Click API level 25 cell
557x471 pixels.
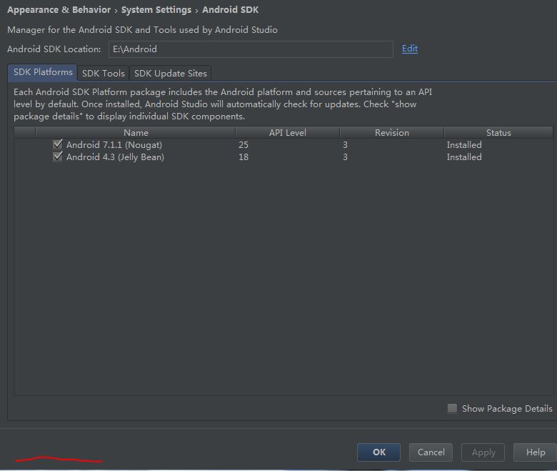coord(244,144)
